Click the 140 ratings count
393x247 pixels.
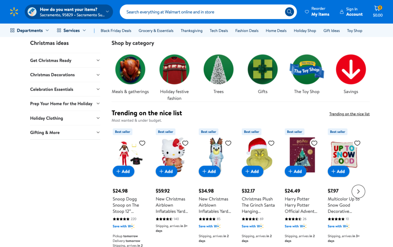(176, 219)
